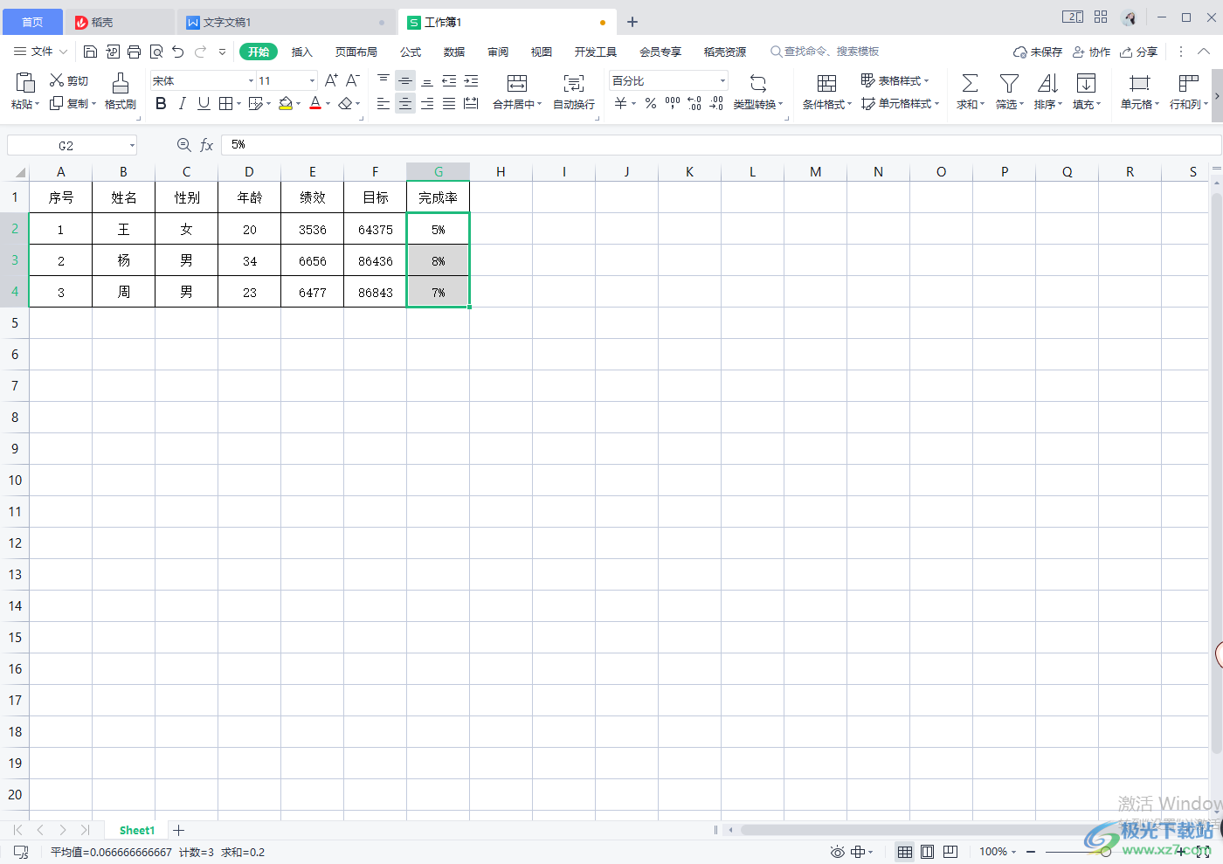
Task: Click the 筛选 button
Action: pos(1009,92)
